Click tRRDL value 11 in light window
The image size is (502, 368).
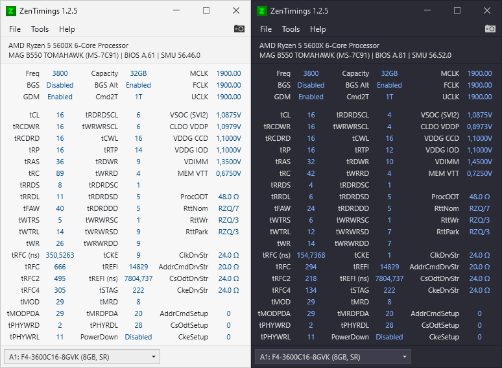click(x=60, y=197)
